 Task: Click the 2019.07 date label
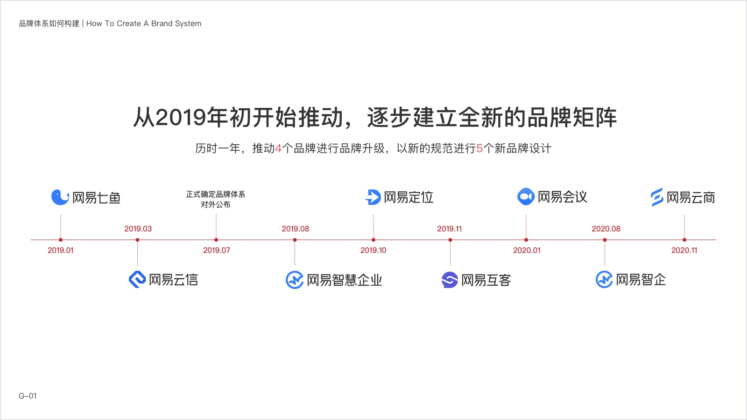[217, 250]
